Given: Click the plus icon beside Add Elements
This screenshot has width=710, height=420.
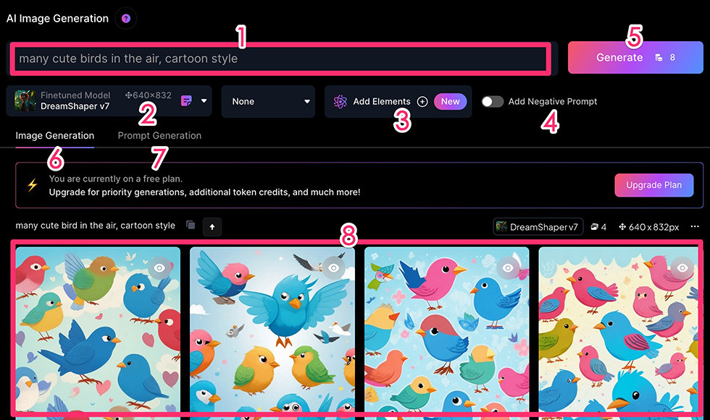Looking at the screenshot, I should (422, 102).
